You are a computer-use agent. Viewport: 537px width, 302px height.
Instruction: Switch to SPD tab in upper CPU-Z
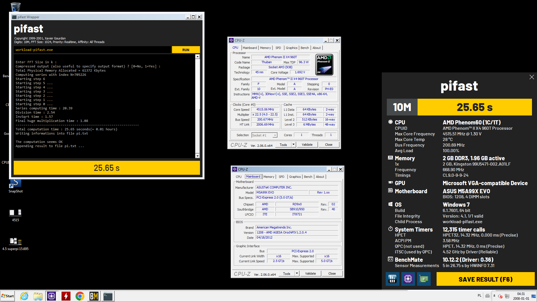278,48
